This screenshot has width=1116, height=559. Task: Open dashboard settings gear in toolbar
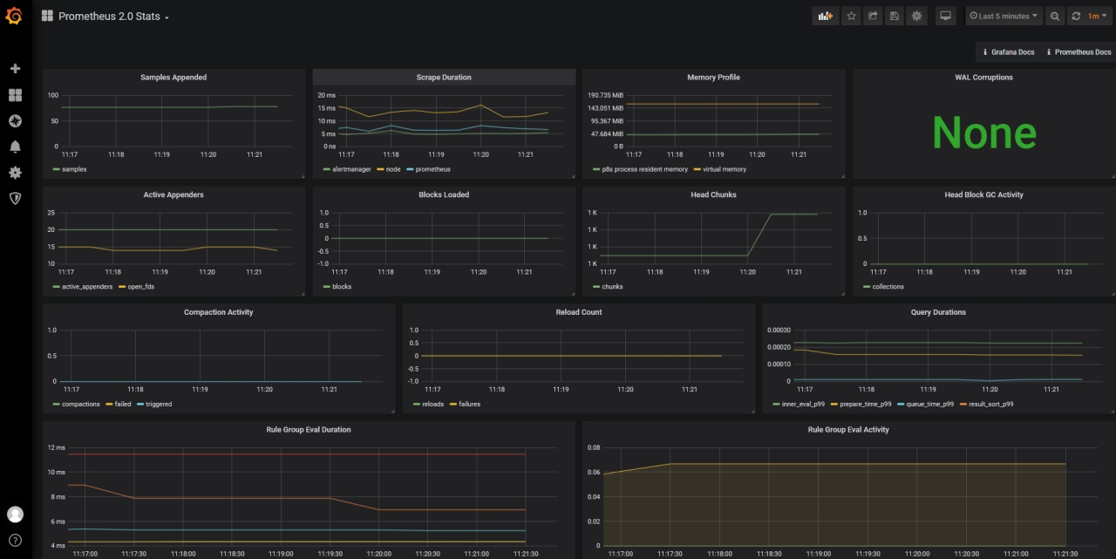click(x=916, y=16)
